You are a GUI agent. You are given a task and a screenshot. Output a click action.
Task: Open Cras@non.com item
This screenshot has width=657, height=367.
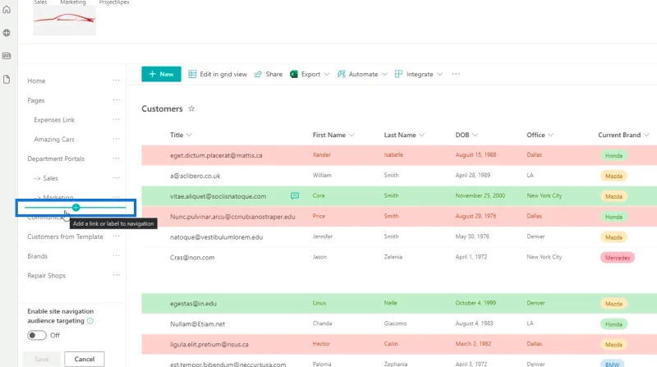click(192, 258)
